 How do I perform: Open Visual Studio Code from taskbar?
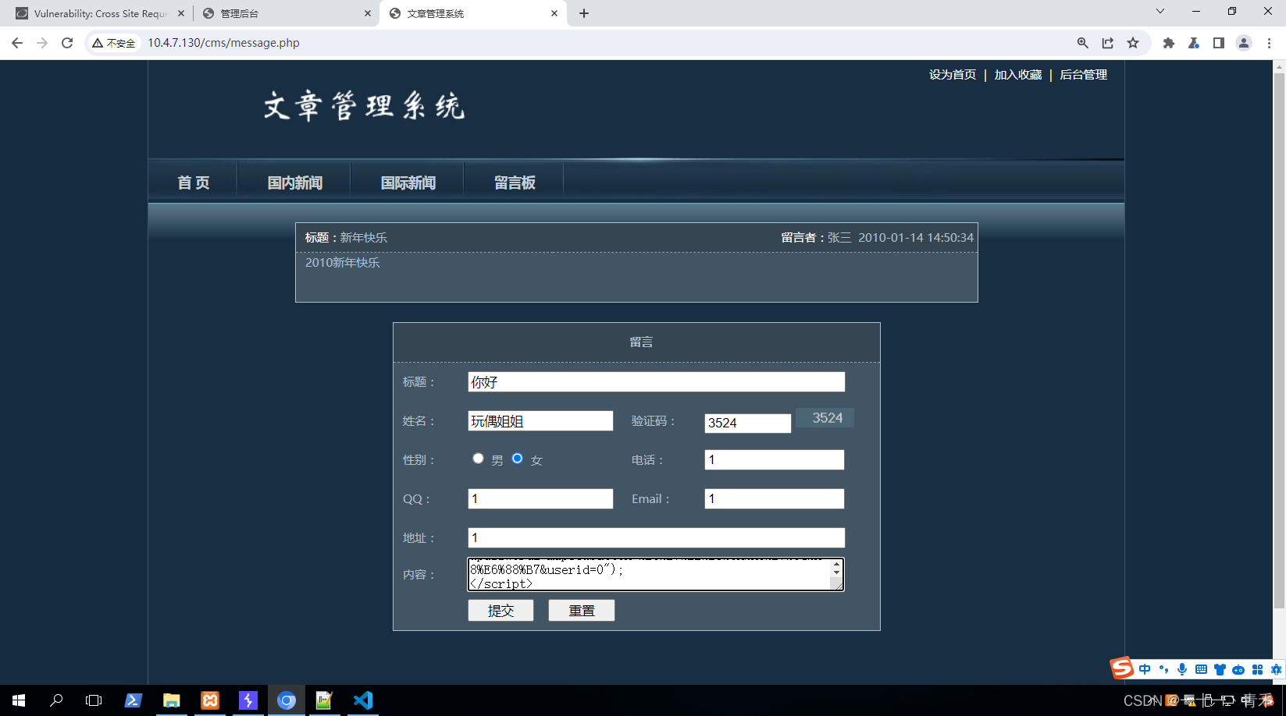point(362,700)
